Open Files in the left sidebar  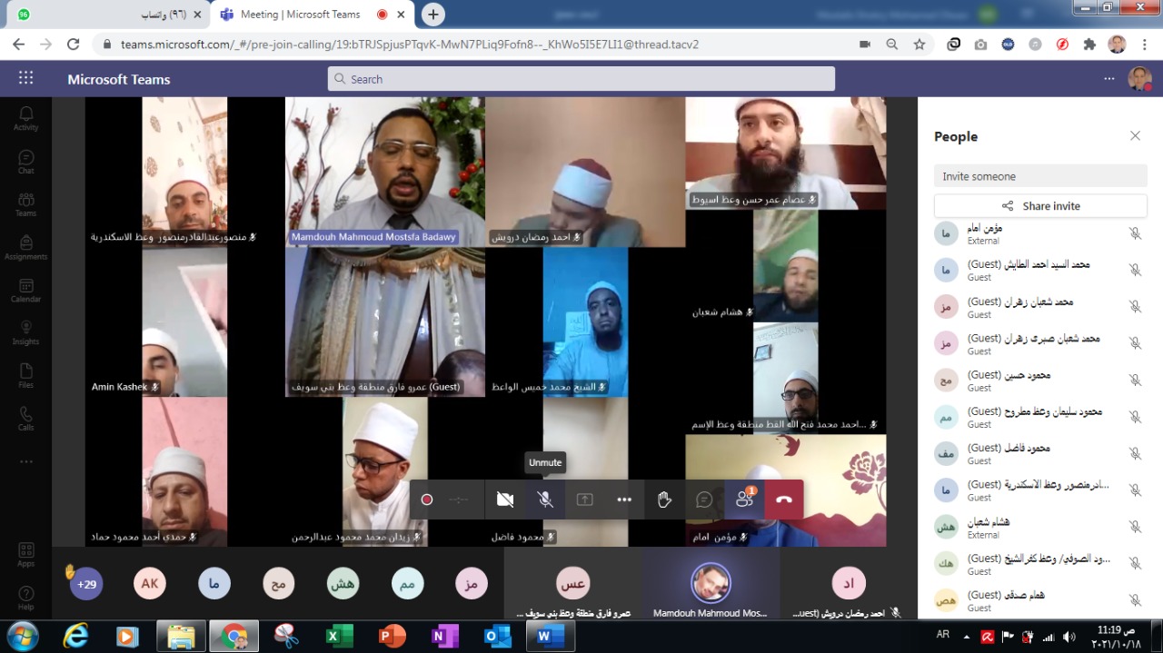pyautogui.click(x=25, y=376)
